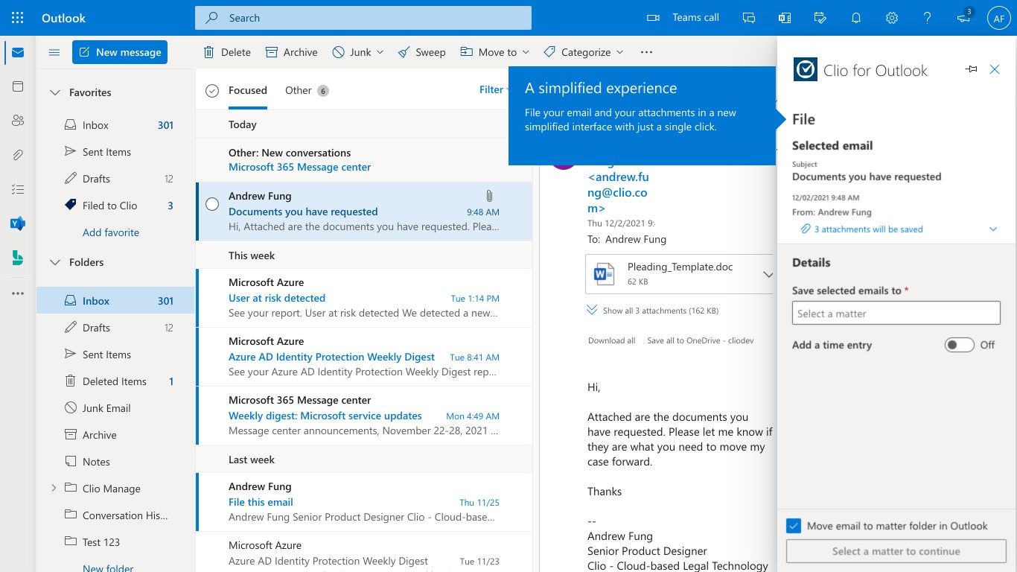Mark selected email as Junk

coord(351,52)
